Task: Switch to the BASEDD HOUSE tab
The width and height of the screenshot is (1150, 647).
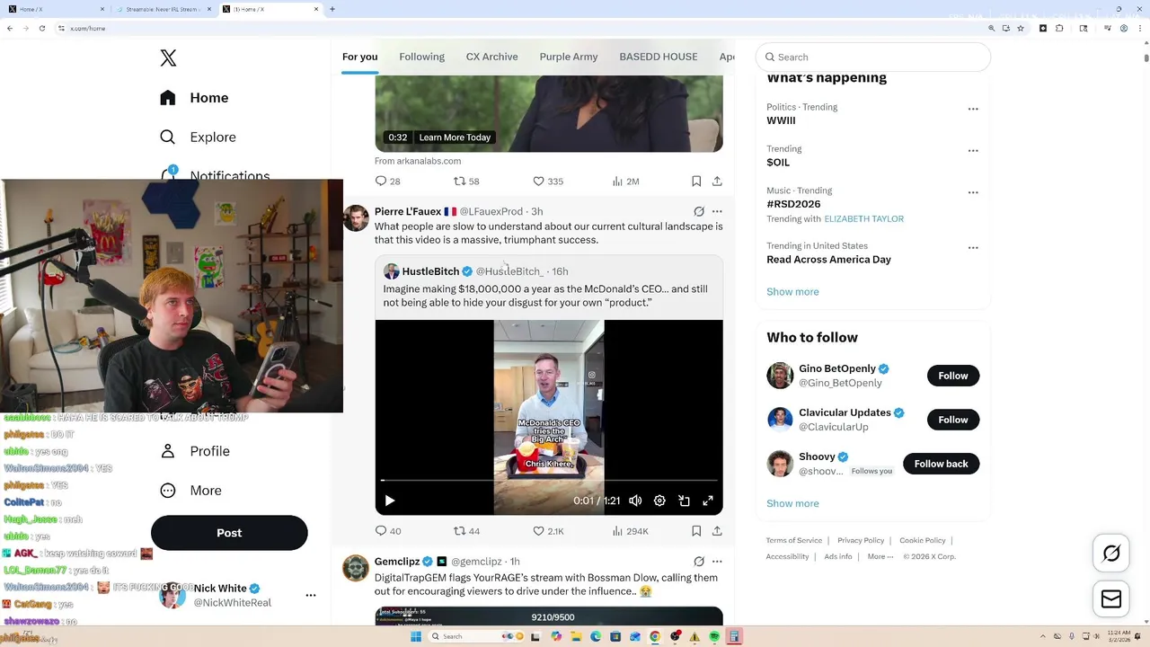Action: coord(659,57)
